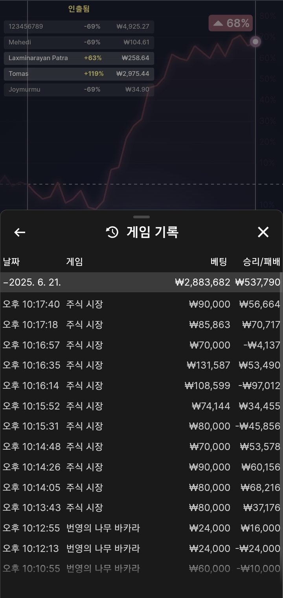Viewport: 283px width, 598px height.
Task: Click the total bet ₩2,883,682
Action: tap(202, 282)
